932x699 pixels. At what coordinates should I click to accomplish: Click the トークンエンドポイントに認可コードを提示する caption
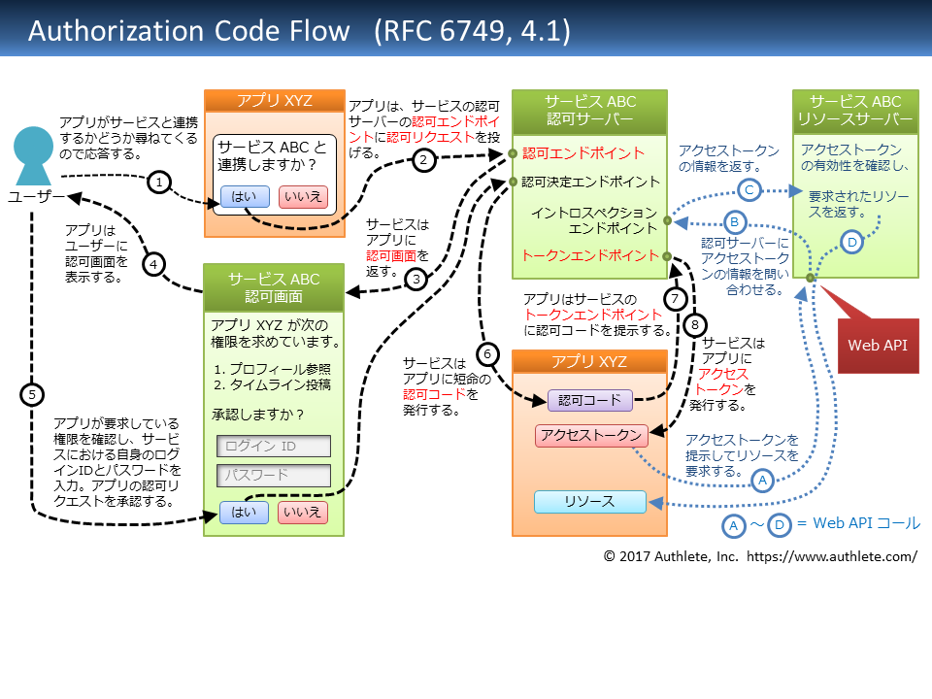(597, 315)
